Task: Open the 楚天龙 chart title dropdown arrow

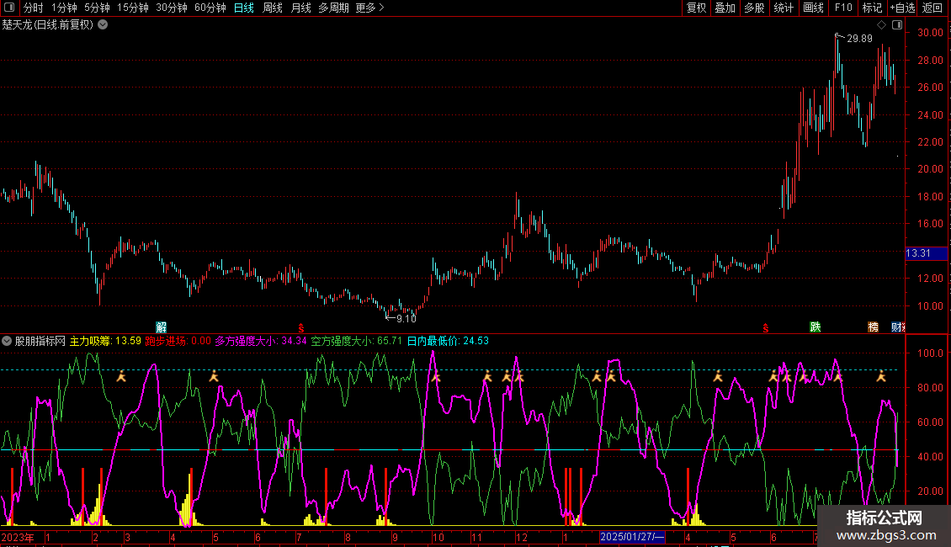Action: 103,24
